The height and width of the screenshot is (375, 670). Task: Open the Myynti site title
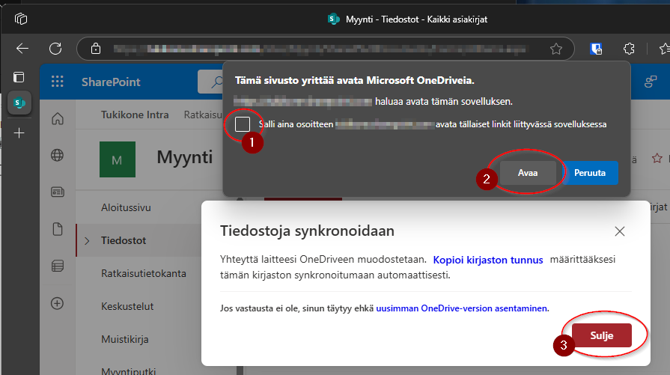point(185,157)
